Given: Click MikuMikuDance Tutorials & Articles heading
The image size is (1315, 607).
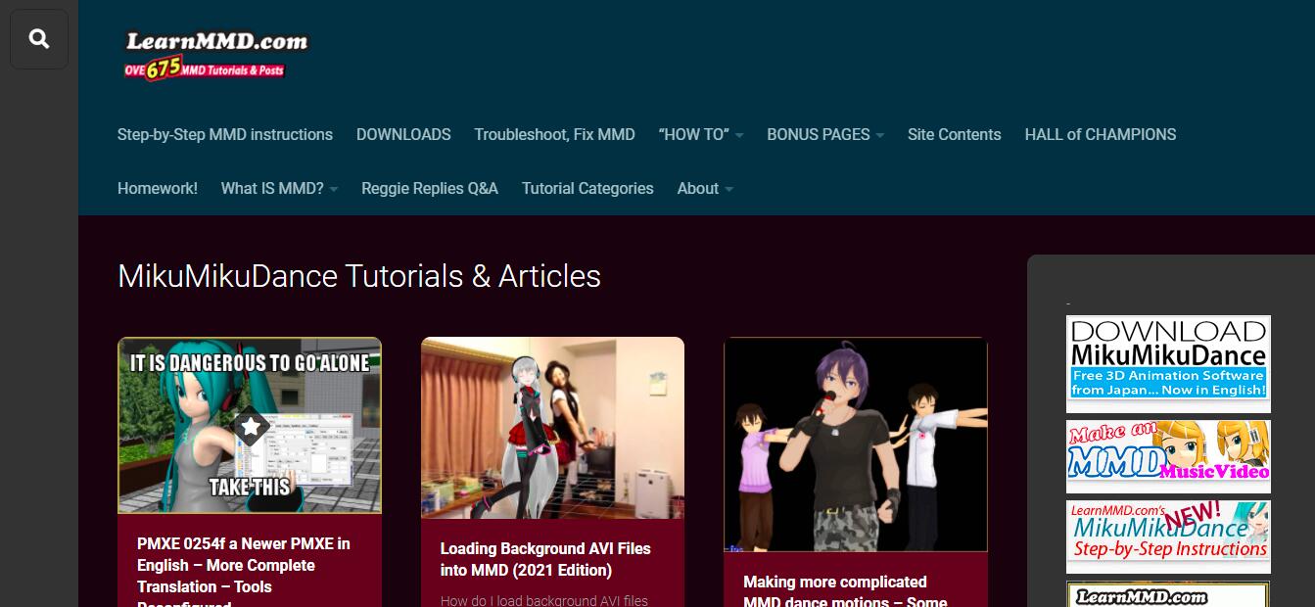Looking at the screenshot, I should point(359,276).
